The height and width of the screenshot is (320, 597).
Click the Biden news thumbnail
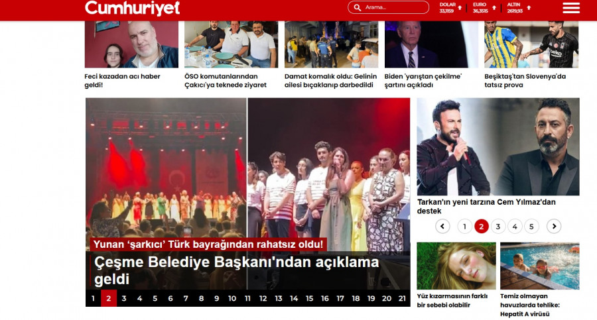(431, 44)
